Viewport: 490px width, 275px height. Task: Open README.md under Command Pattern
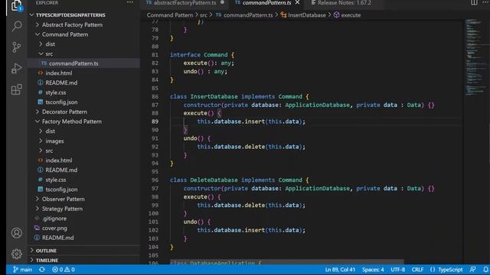click(x=61, y=82)
